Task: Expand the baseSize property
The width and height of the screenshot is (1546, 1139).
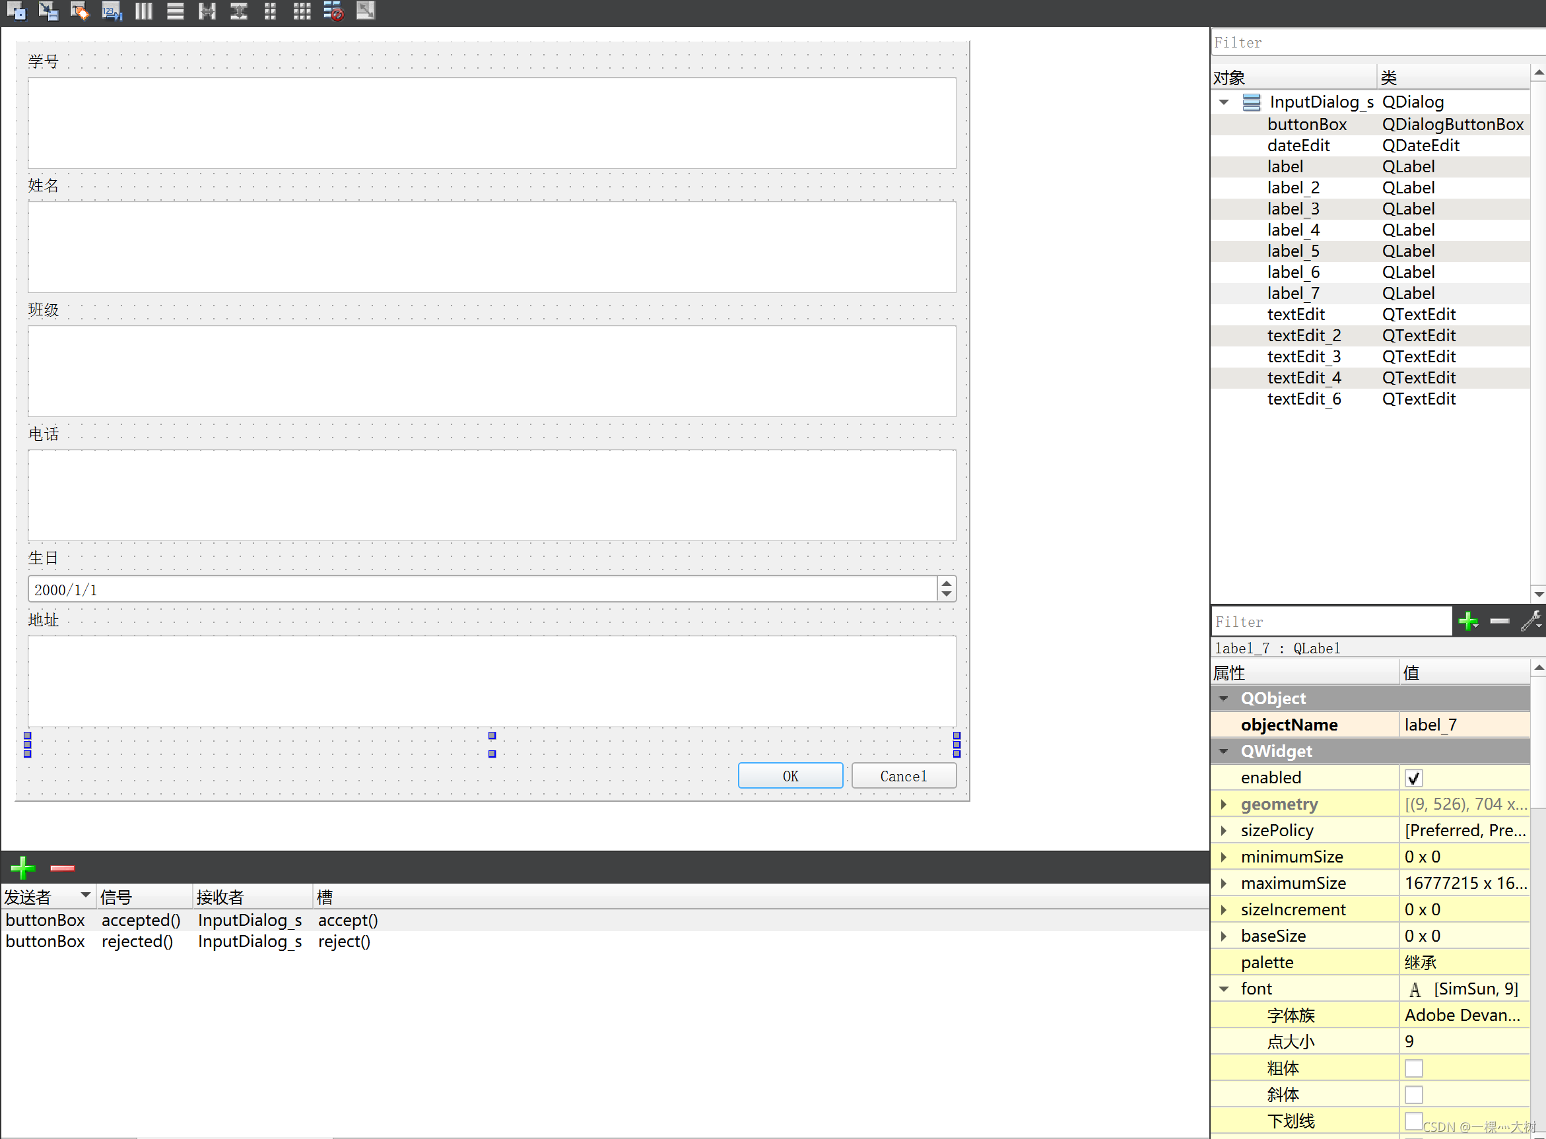Action: click(1223, 936)
